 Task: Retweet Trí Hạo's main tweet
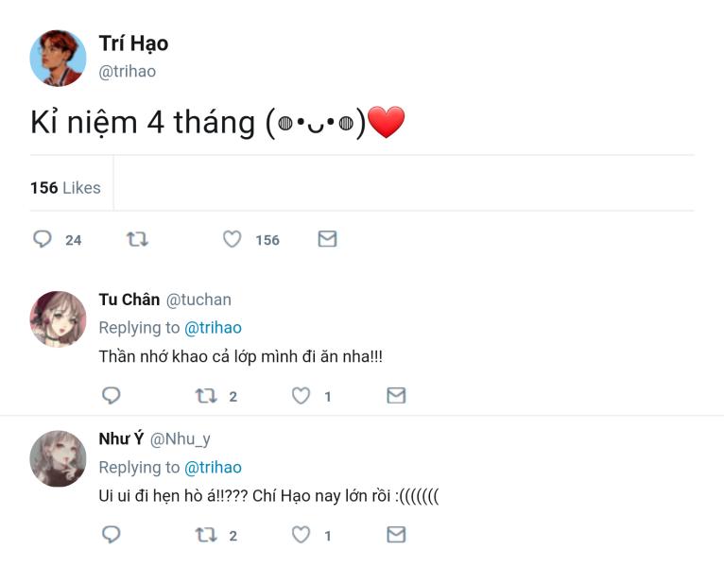[137, 239]
